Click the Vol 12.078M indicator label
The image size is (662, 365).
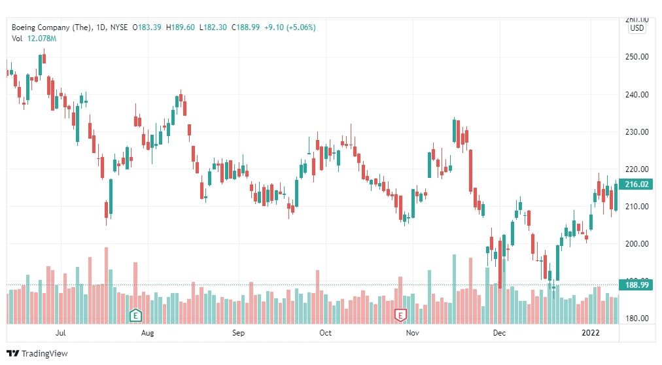(34, 39)
